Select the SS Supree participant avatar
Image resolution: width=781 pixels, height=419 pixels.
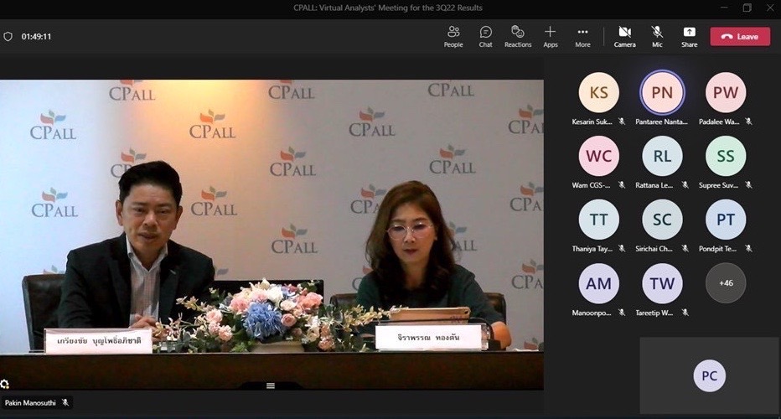(x=725, y=157)
